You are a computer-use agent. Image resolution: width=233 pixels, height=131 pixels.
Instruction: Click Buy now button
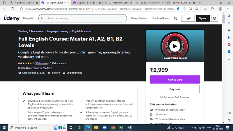click(175, 89)
